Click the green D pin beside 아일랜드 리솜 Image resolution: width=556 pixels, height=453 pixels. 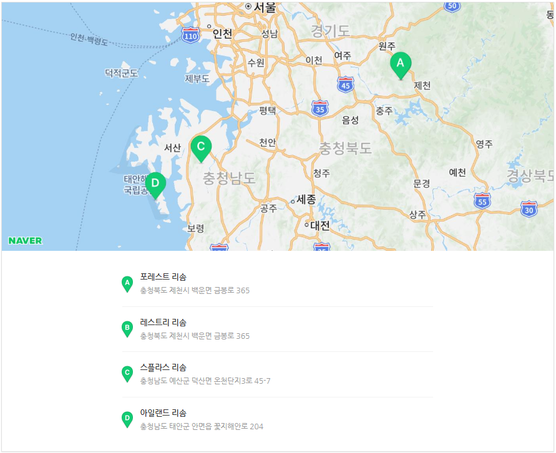coord(127,419)
